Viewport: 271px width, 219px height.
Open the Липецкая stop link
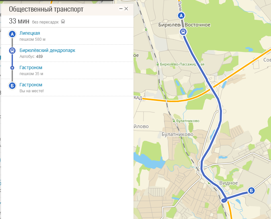30,33
